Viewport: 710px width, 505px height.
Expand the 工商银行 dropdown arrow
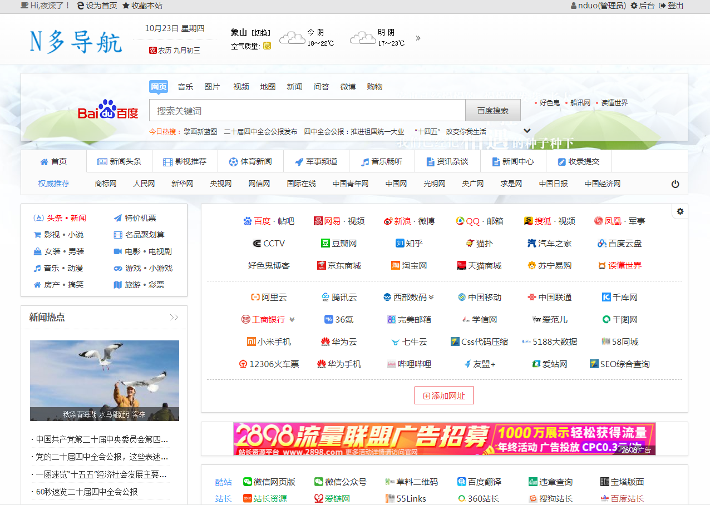(x=292, y=320)
